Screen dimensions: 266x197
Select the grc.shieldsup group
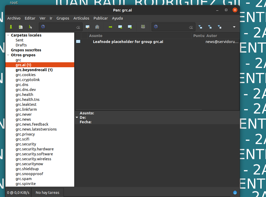[27, 169]
